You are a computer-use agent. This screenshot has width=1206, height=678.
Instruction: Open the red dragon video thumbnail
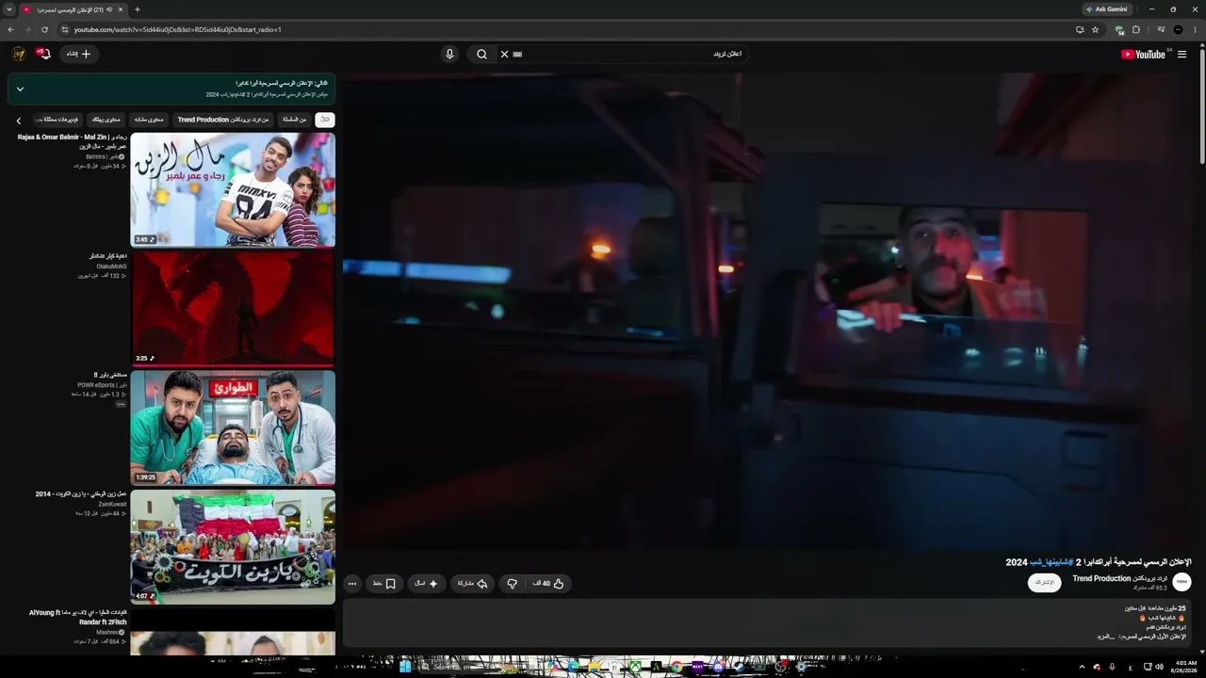(x=233, y=308)
